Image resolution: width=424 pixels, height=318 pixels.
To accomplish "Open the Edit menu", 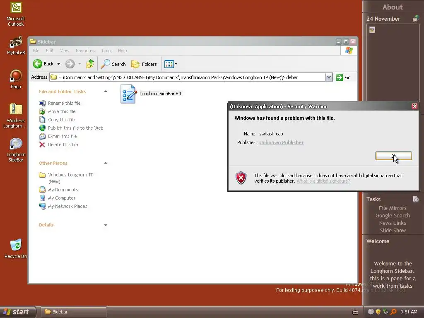I will click(50, 51).
